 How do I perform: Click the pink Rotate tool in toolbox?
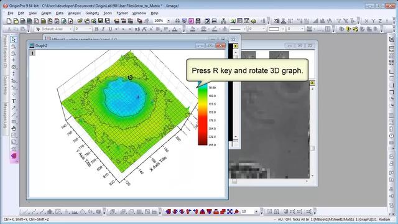[x=14, y=156]
